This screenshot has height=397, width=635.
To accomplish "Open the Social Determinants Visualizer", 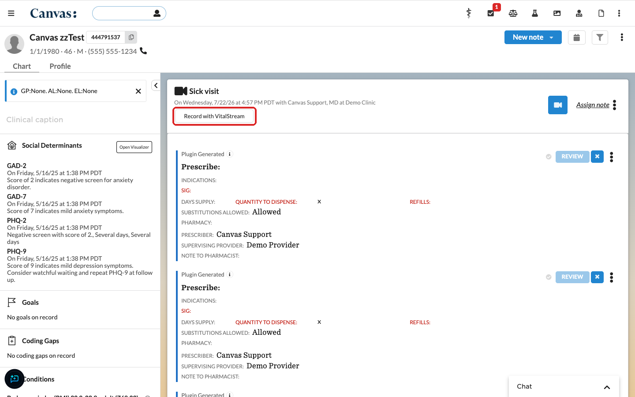I will 134,147.
